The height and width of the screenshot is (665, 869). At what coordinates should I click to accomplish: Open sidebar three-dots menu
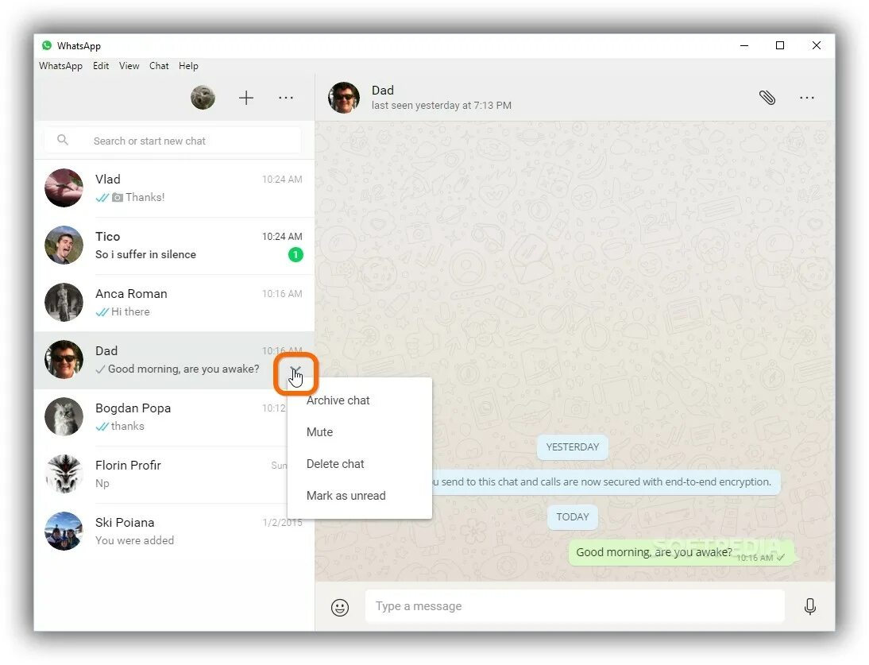point(286,98)
